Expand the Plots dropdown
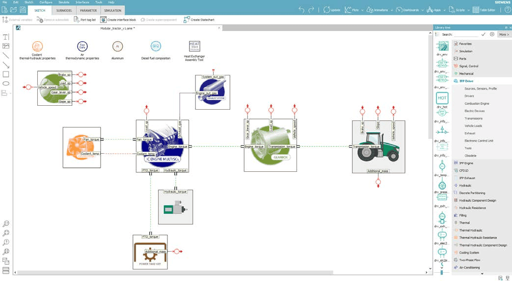 (x=362, y=10)
